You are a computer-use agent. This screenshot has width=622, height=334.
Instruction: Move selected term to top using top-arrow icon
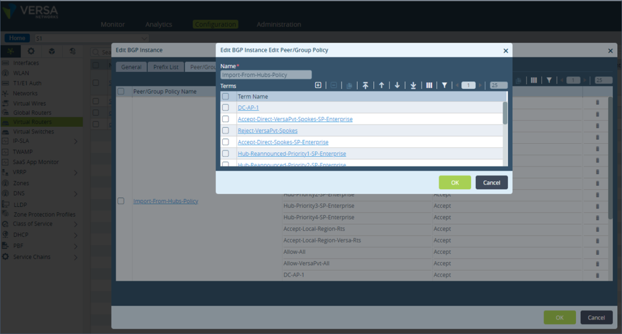[x=365, y=85]
